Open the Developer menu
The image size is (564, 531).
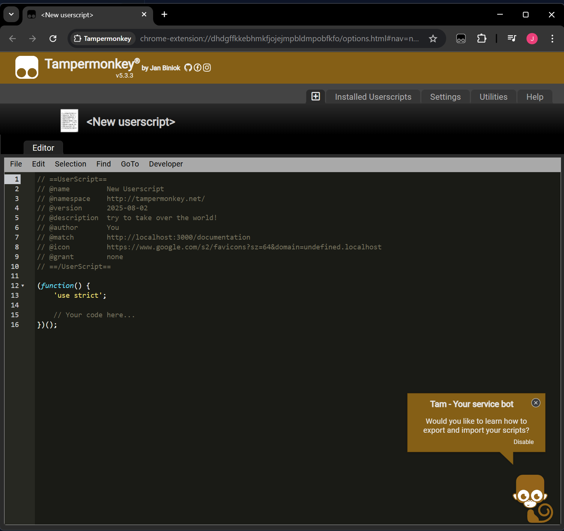165,164
